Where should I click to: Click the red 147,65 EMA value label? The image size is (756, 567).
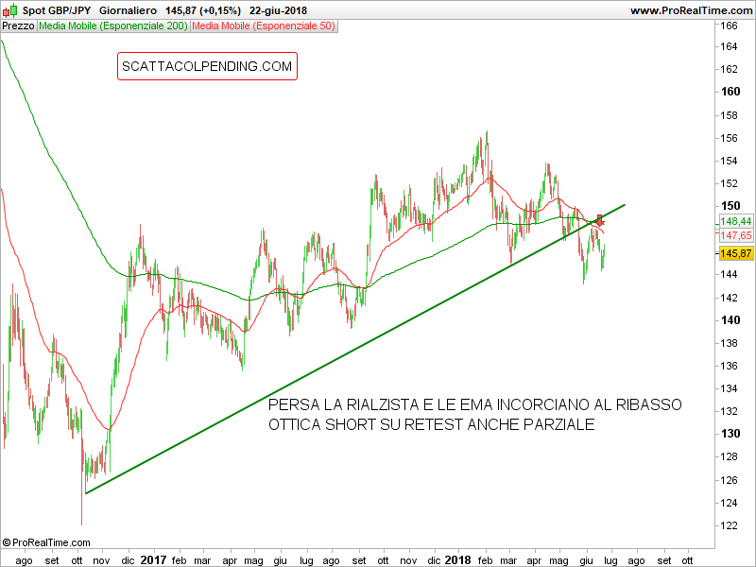point(736,235)
